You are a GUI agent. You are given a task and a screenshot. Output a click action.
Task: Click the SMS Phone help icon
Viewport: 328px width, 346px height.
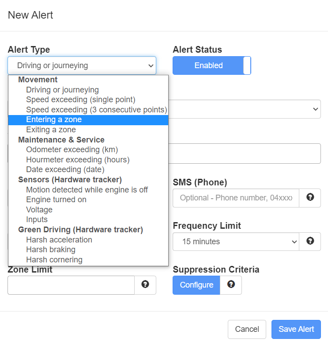tap(310, 197)
